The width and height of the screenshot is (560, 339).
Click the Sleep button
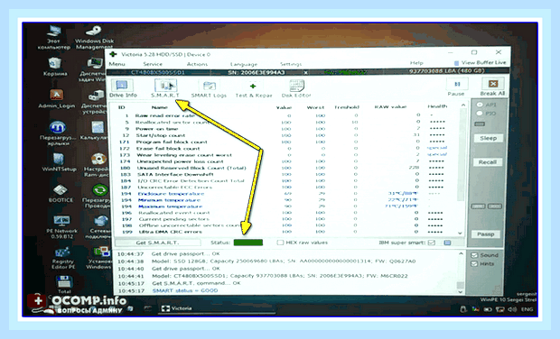click(489, 138)
